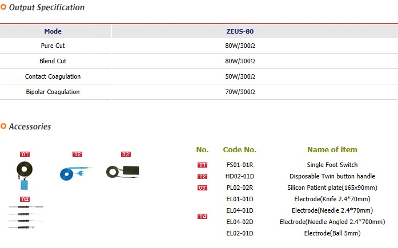This screenshot has width=398, height=248.
Task: Click red 04 badge beside electrode codes
Action: click(202, 217)
